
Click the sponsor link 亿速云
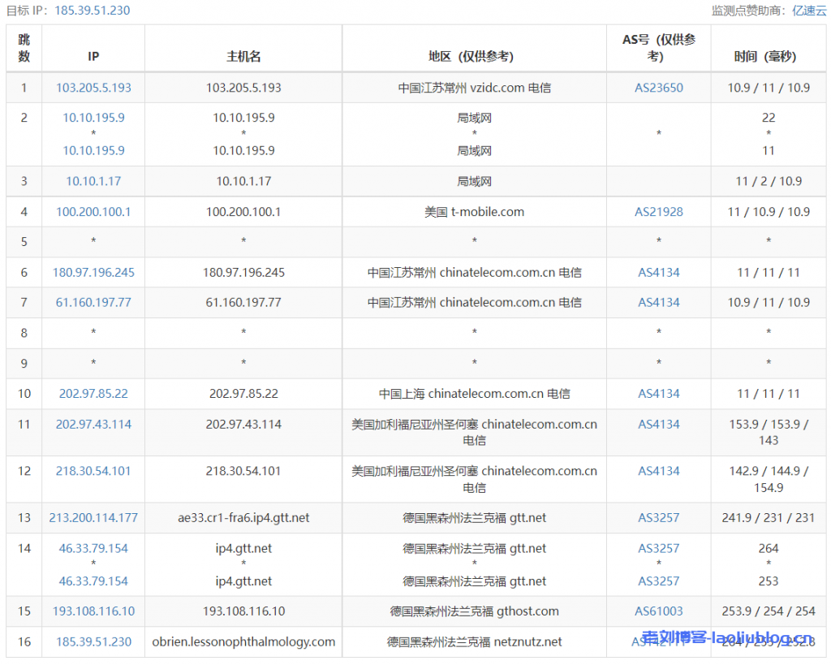pyautogui.click(x=809, y=11)
